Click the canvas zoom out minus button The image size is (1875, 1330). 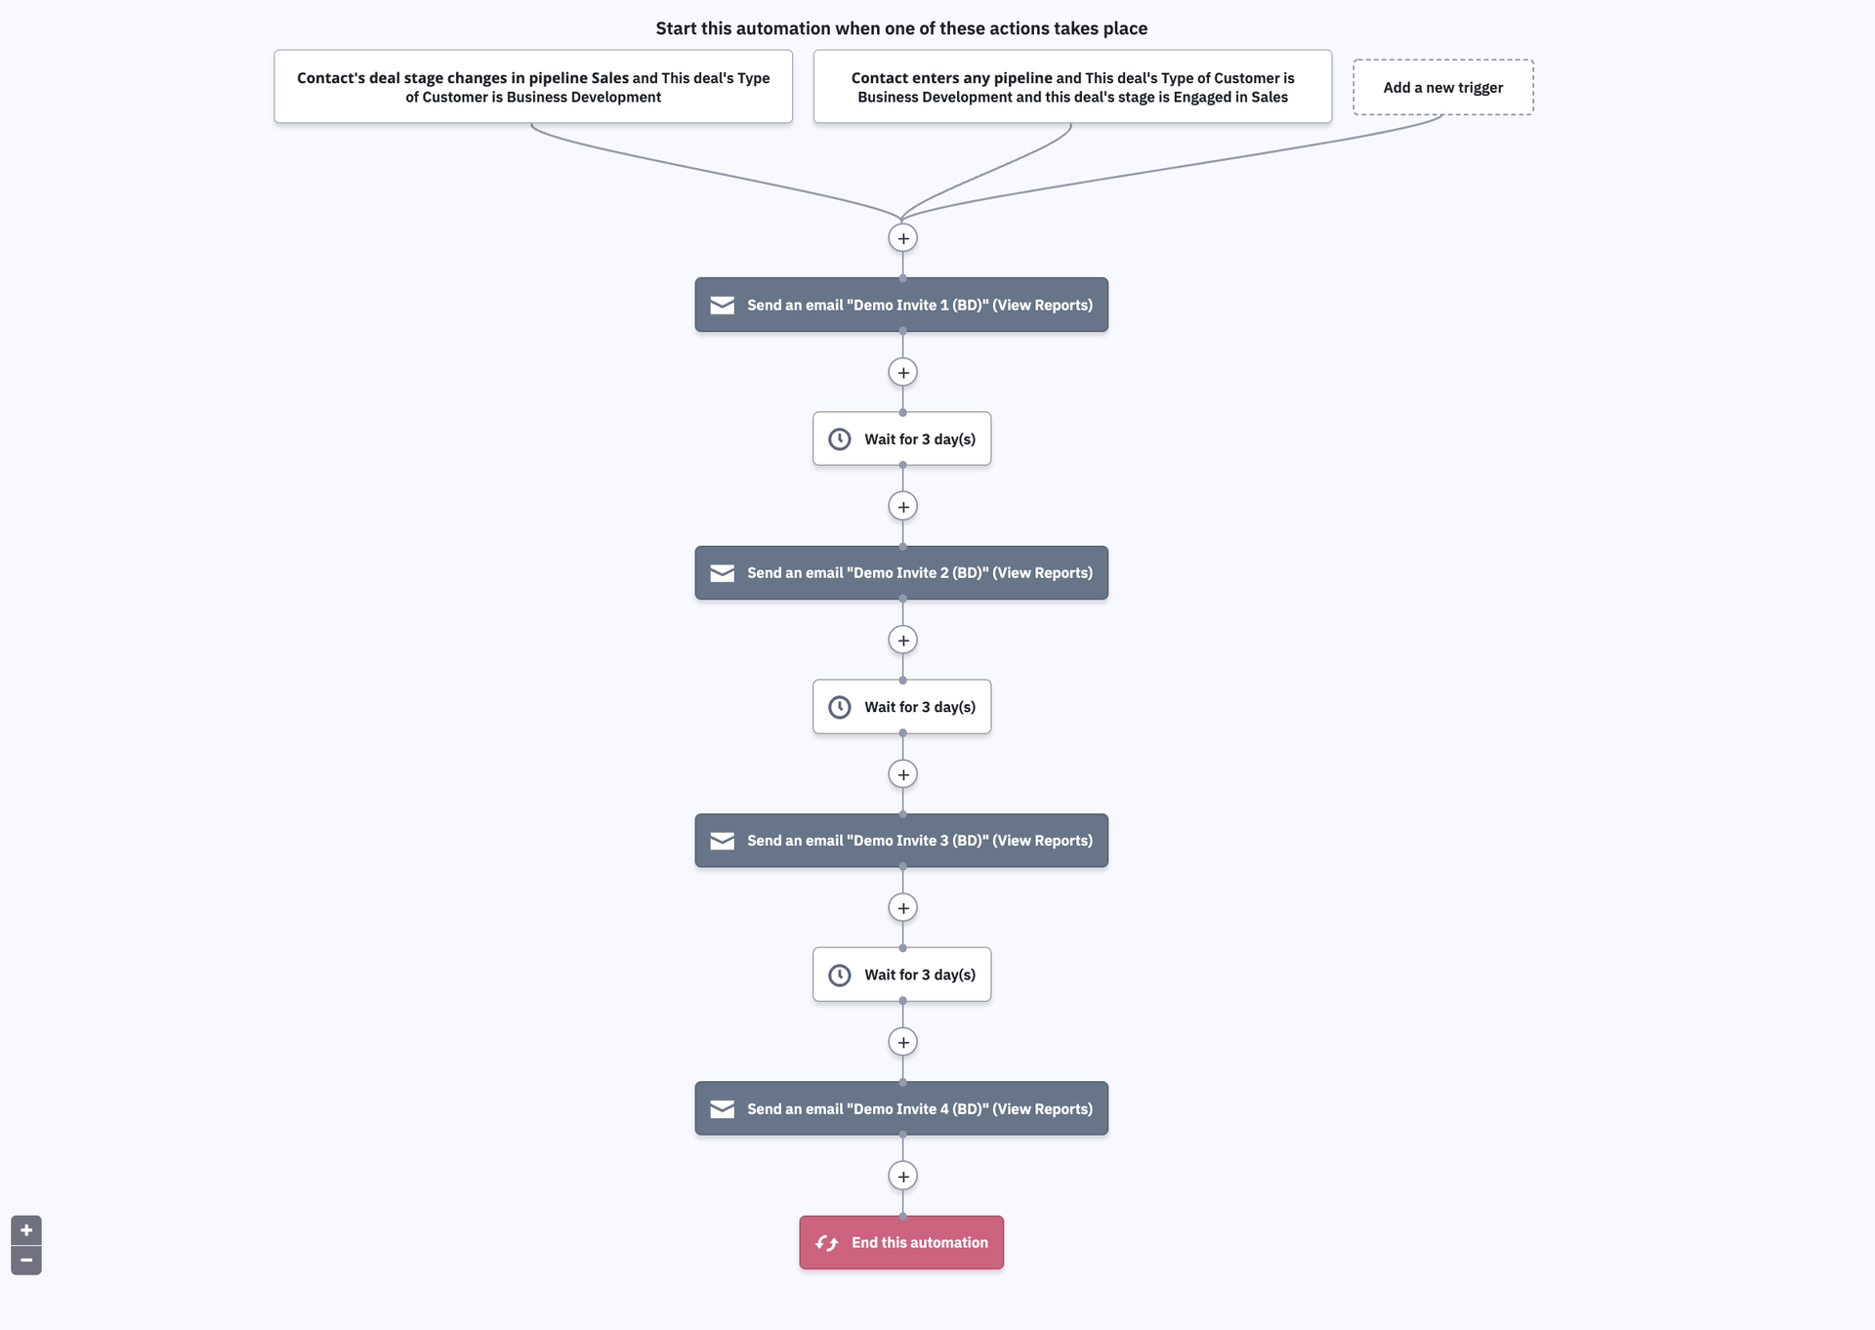[x=26, y=1261]
